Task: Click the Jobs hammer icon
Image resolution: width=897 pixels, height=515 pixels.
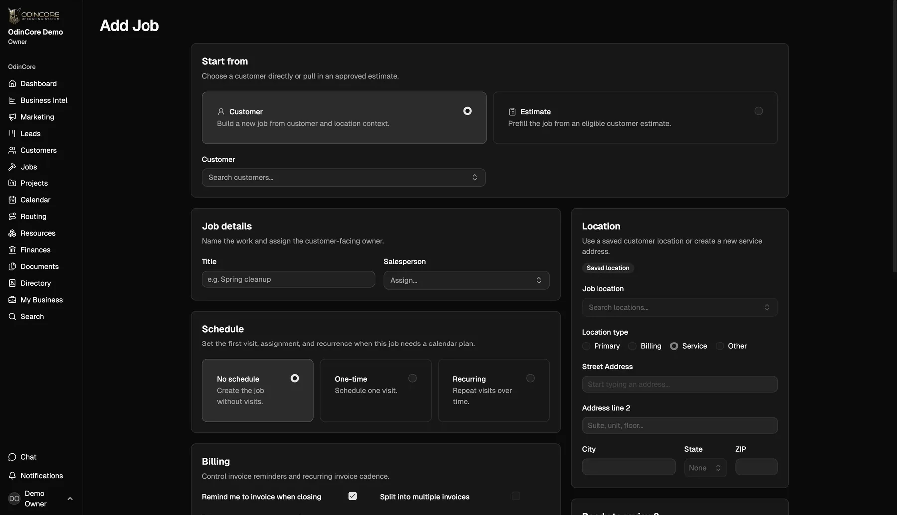Action: point(12,167)
